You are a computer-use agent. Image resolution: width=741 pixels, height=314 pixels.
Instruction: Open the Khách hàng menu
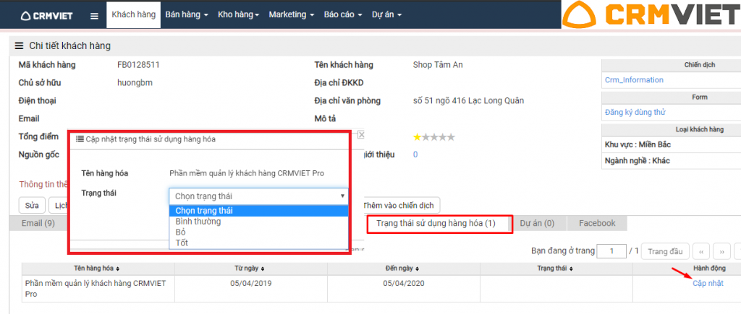click(134, 14)
